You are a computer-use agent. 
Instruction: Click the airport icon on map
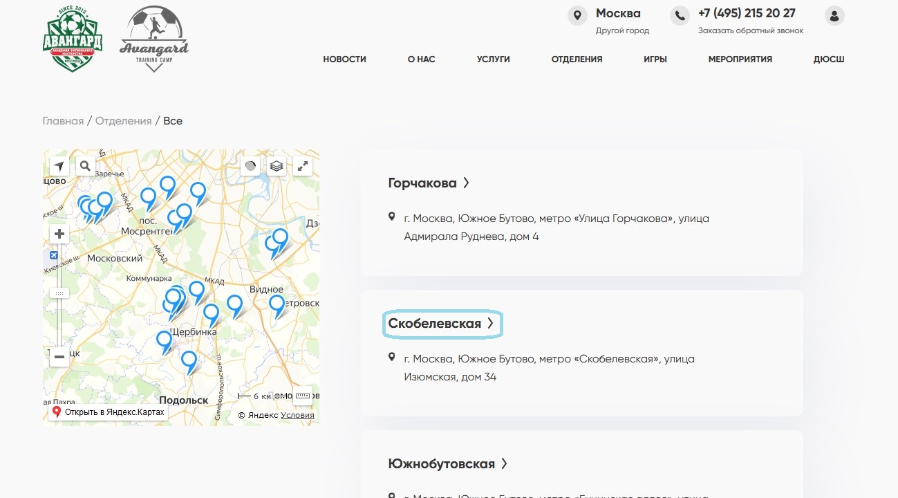tap(54, 255)
